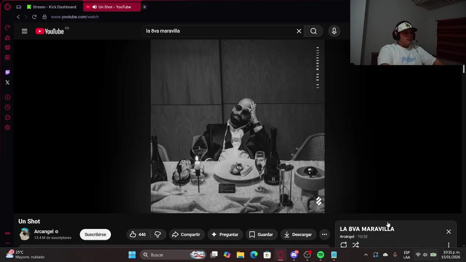This screenshot has height=262, width=466.
Task: Ask about the video with Preguntar
Action: pos(225,235)
